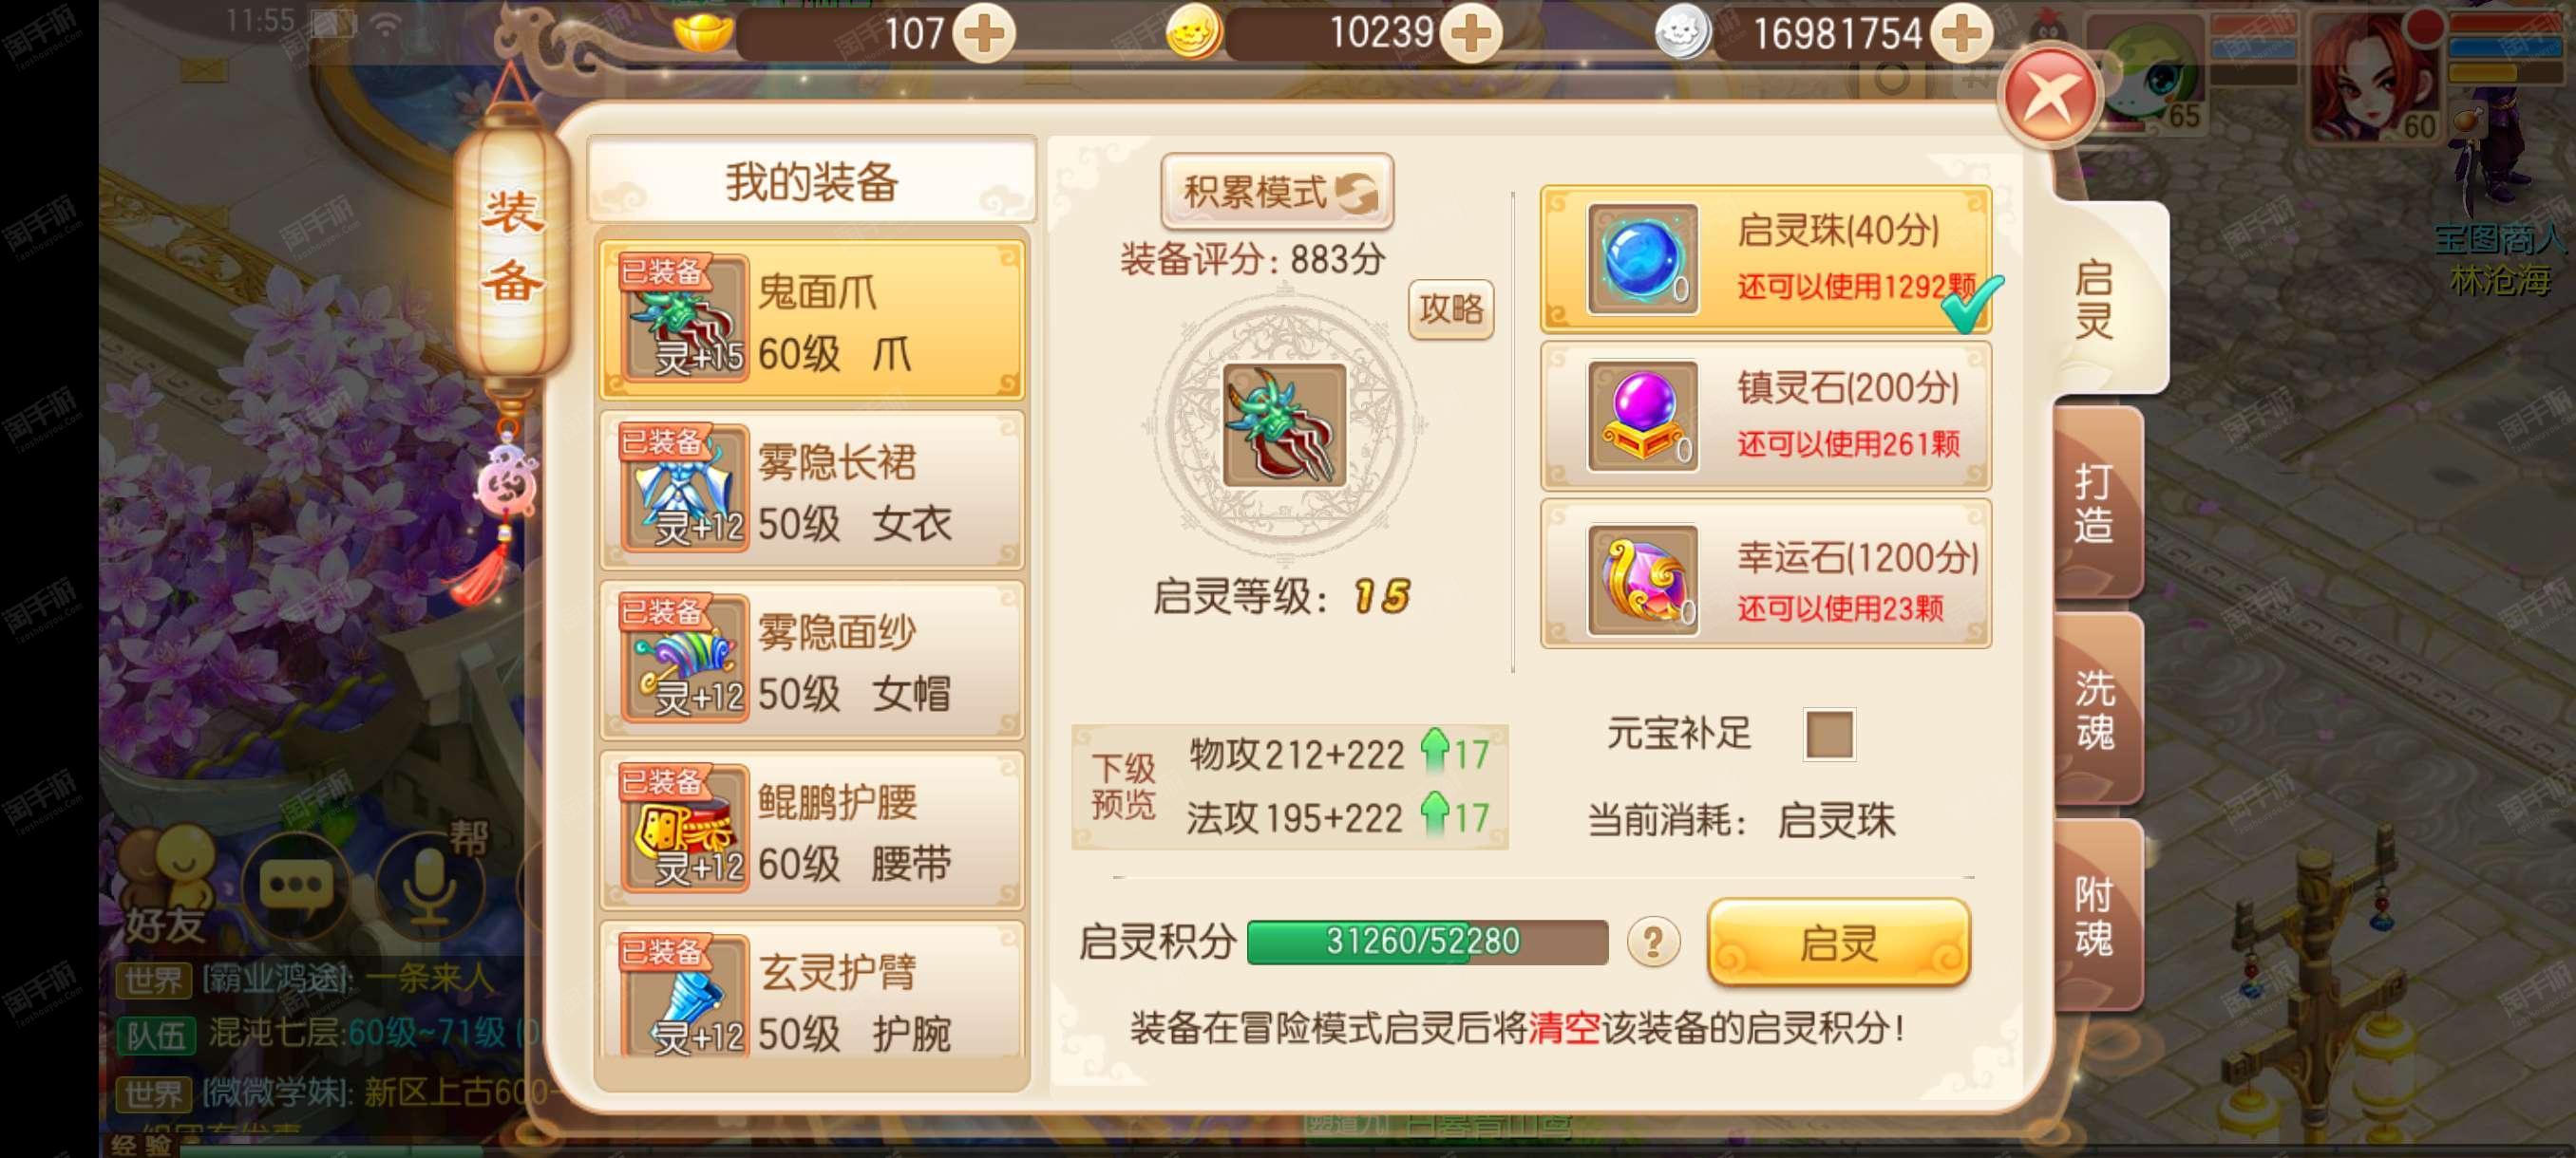Switch to the 洗魂 tab
Viewport: 2576px width, 1158px height.
[x=2096, y=709]
